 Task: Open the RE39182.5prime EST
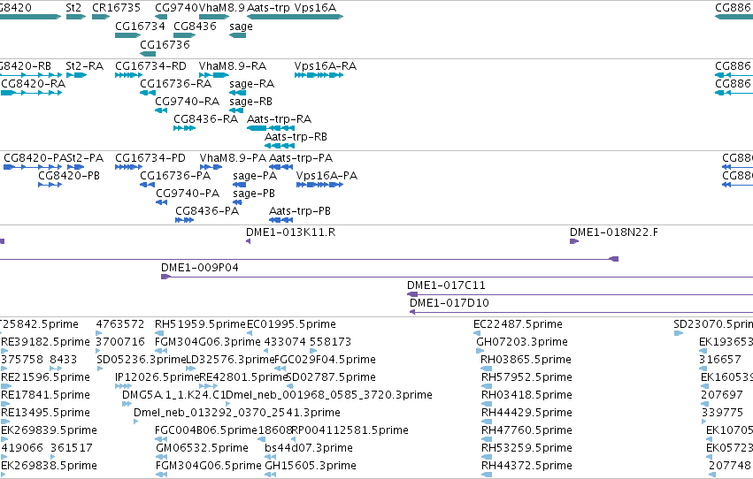click(x=4, y=351)
